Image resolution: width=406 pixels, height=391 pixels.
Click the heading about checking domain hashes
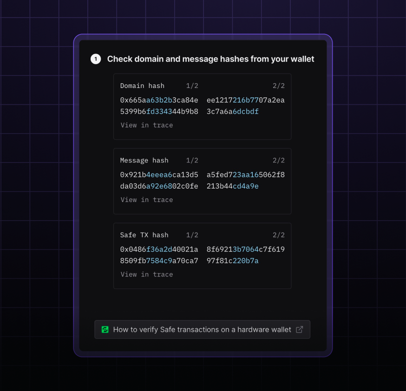click(210, 59)
